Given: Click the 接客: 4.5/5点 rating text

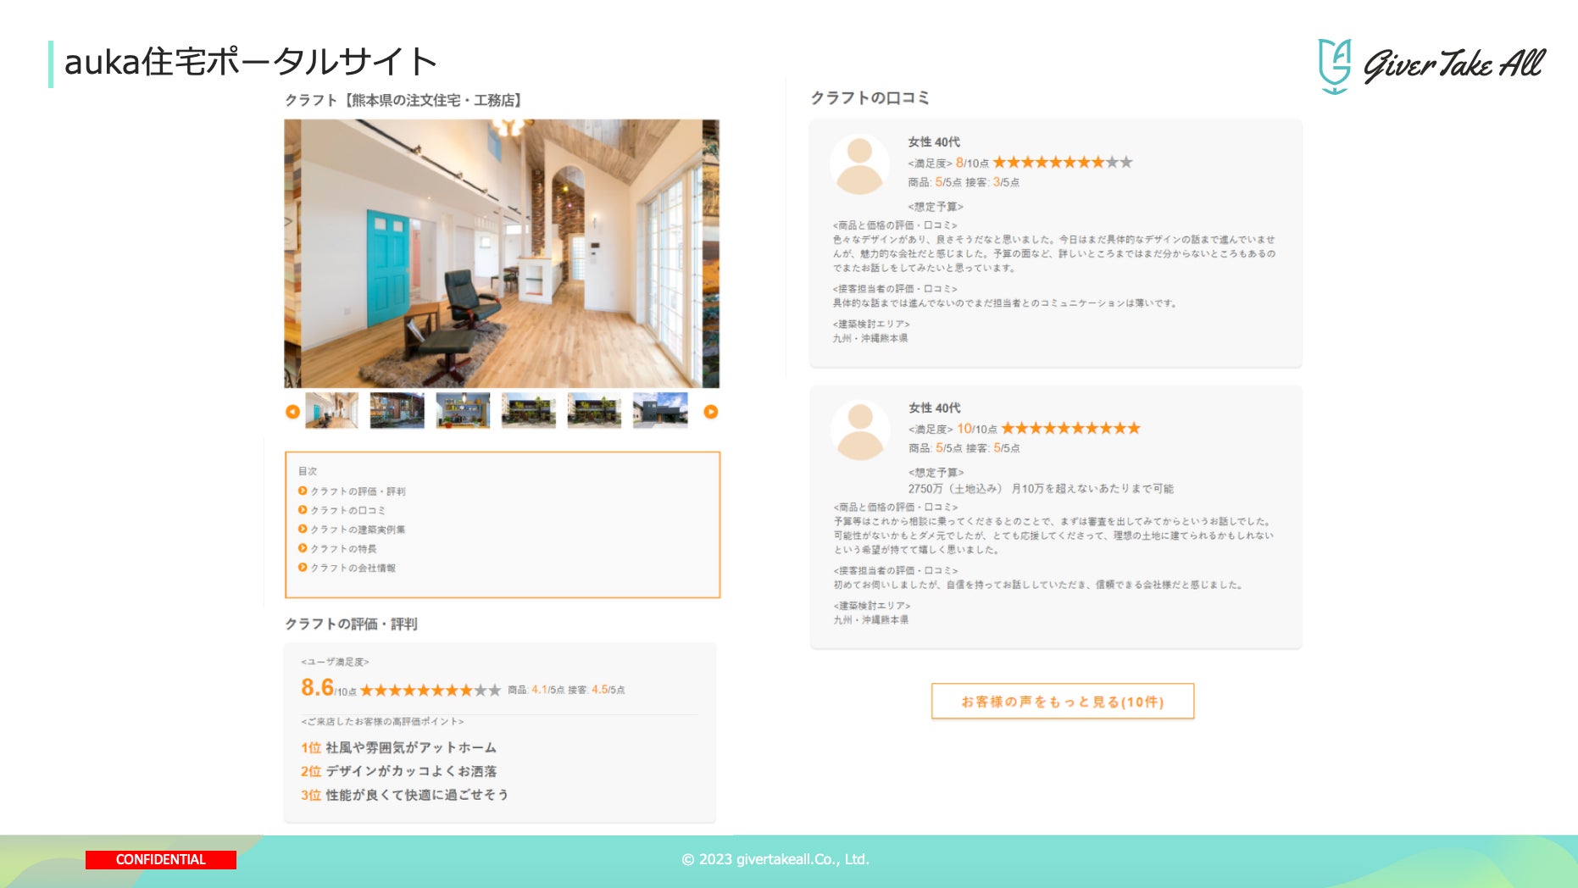Looking at the screenshot, I should [596, 690].
